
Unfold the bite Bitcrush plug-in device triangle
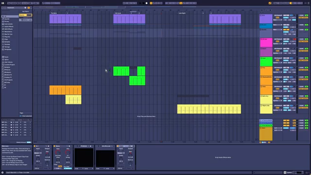click(x=99, y=146)
